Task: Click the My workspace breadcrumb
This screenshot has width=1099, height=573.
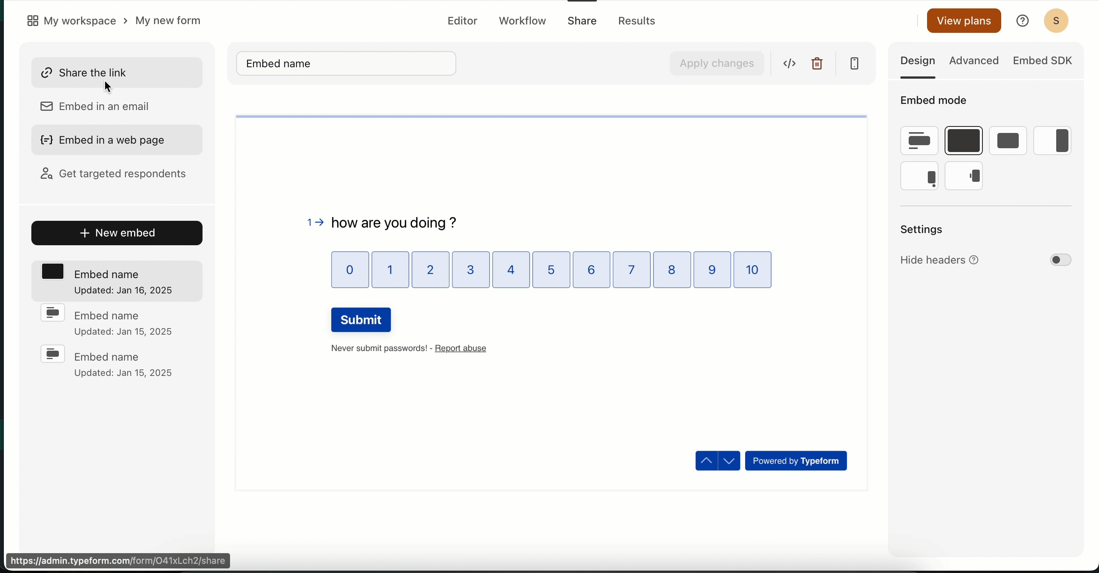Action: 80,21
